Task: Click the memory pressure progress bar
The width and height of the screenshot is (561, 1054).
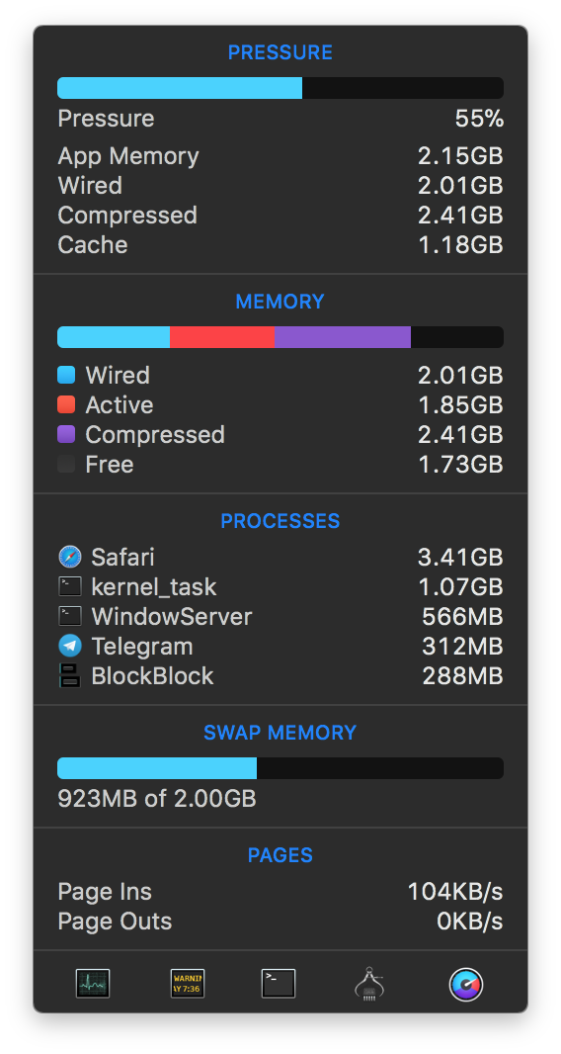Action: (x=280, y=88)
